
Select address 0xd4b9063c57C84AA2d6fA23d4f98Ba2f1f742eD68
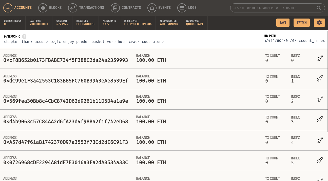click(x=66, y=122)
